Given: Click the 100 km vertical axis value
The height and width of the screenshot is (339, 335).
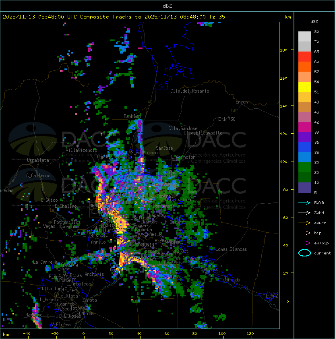Looking at the screenshot, I should (x=283, y=162).
